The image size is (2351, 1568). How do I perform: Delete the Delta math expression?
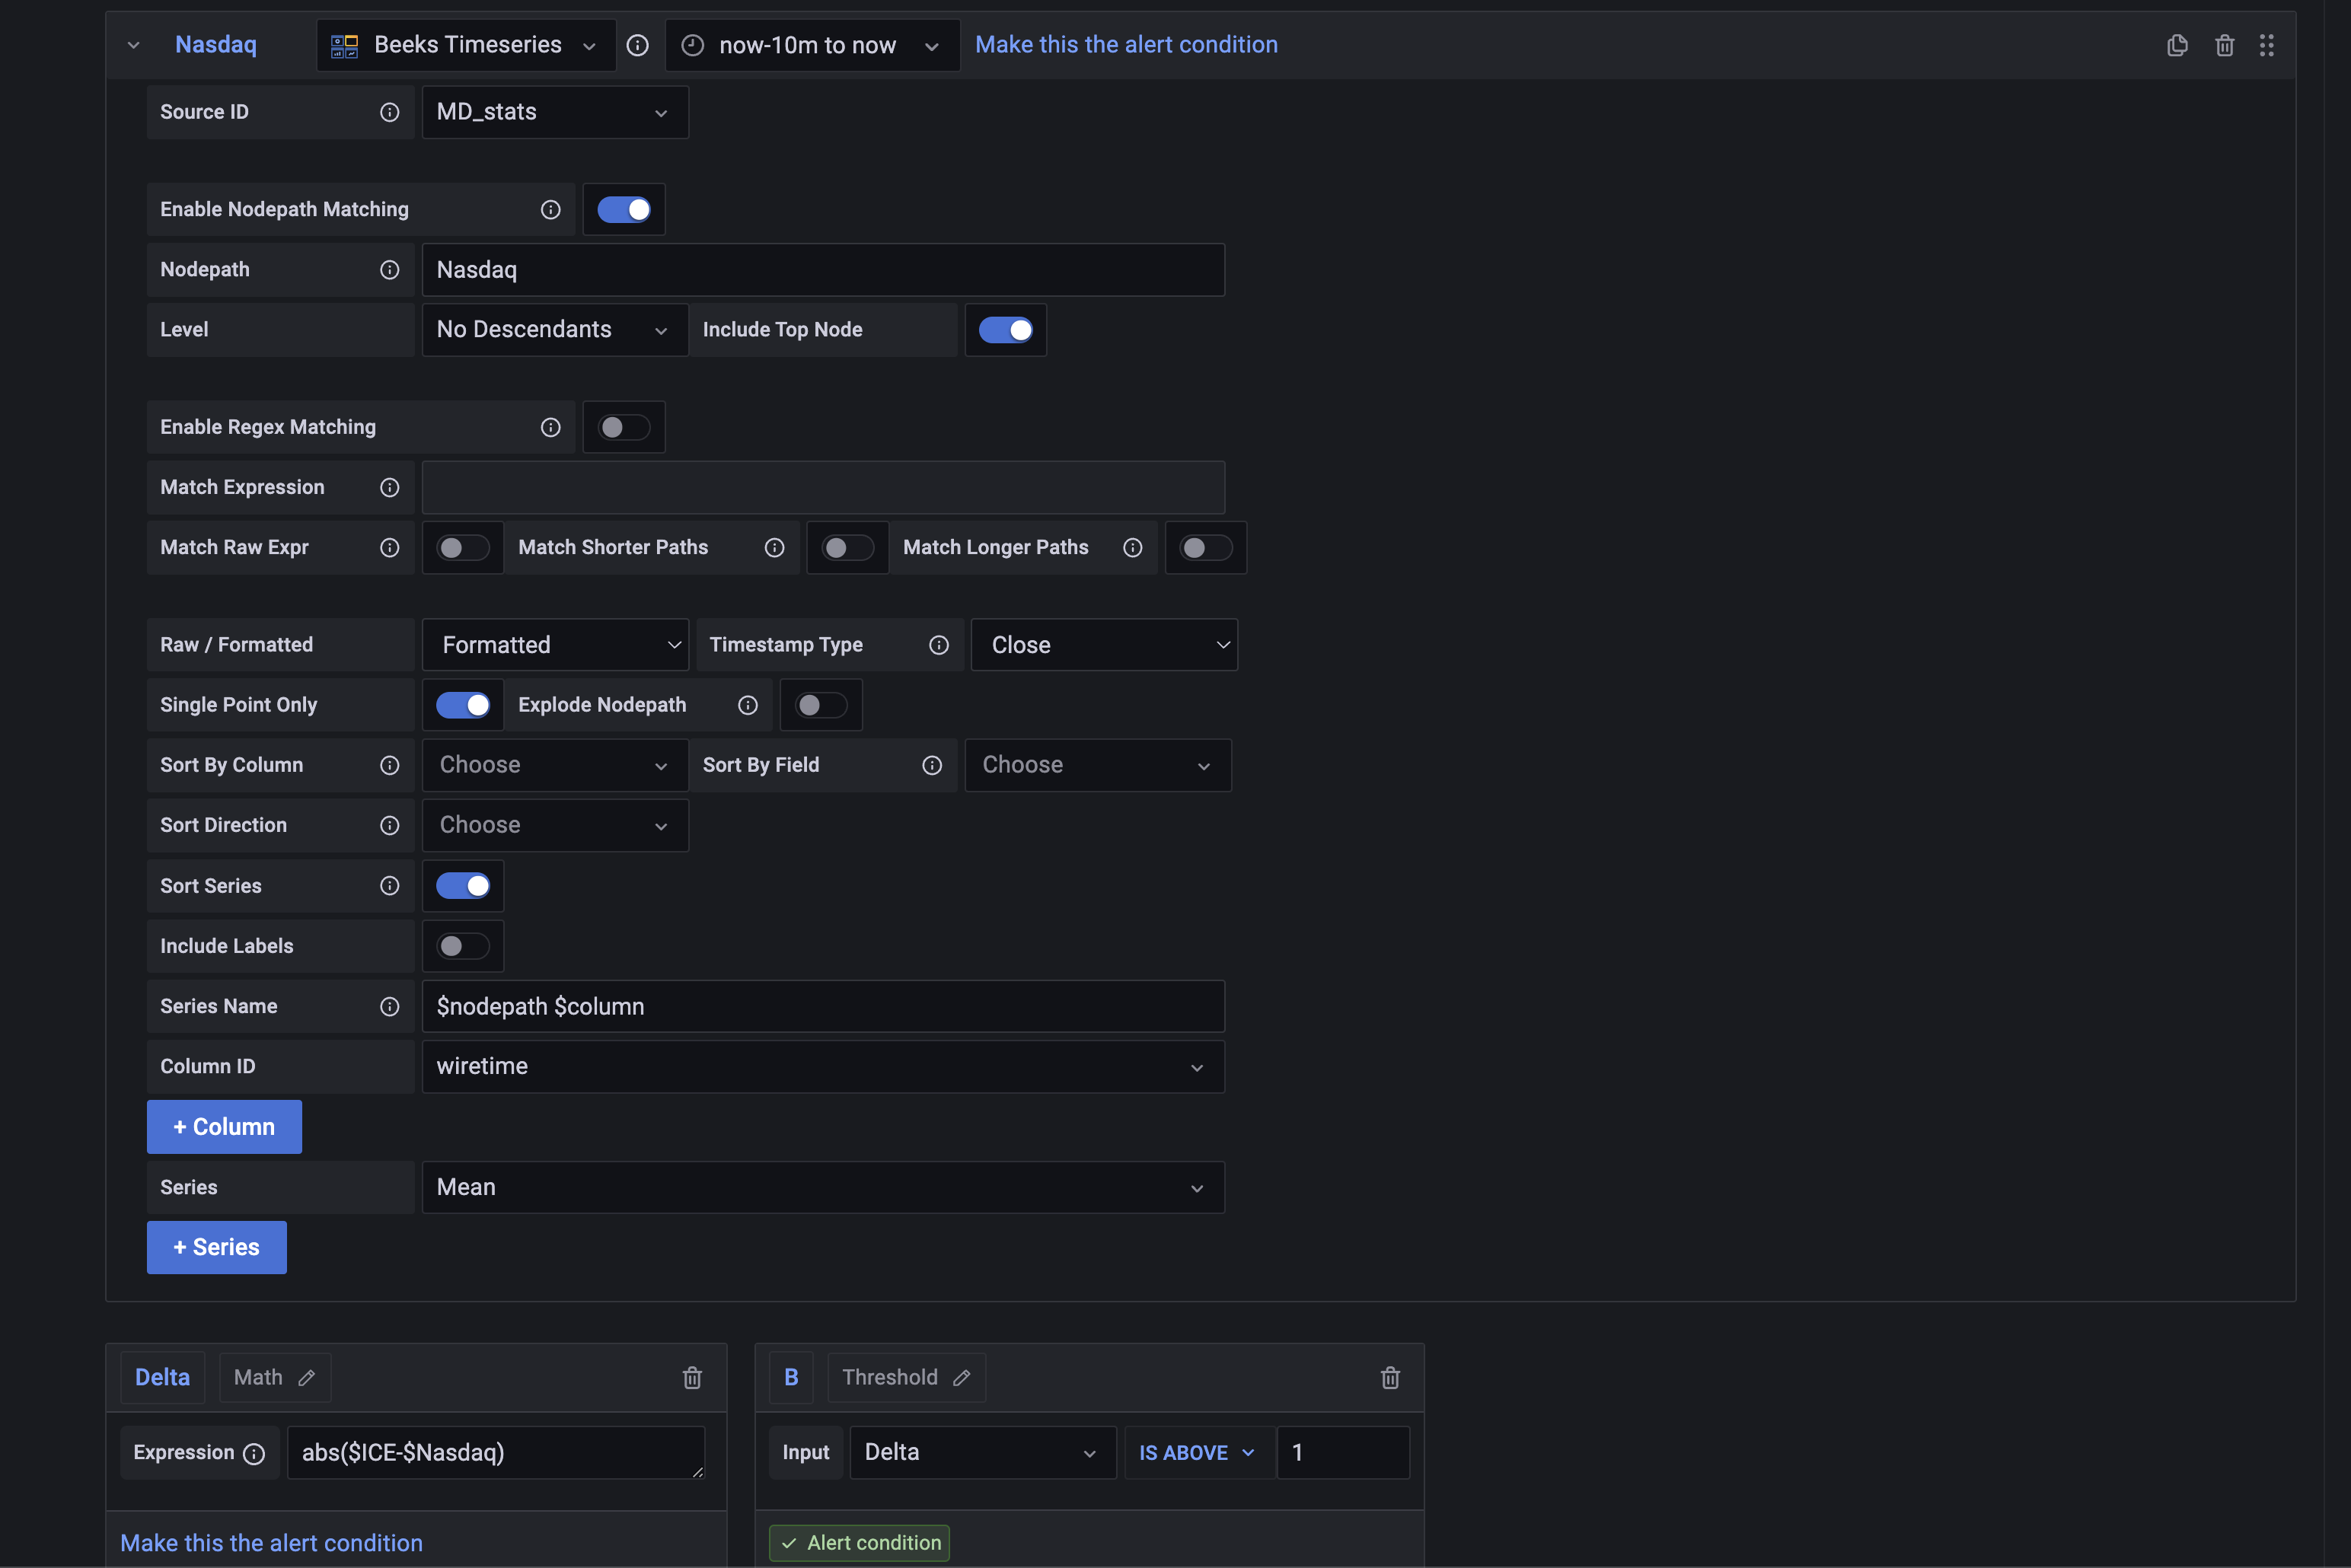[692, 1377]
